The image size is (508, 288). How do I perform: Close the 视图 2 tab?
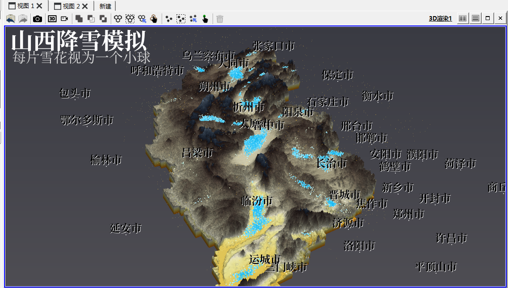click(85, 6)
